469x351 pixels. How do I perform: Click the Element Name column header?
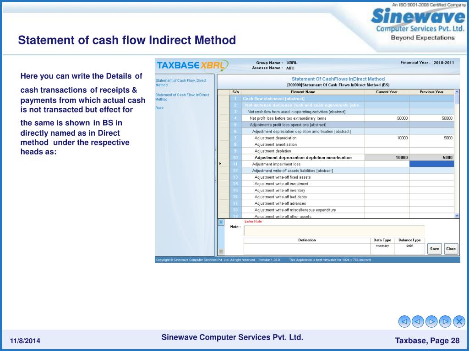click(303, 92)
